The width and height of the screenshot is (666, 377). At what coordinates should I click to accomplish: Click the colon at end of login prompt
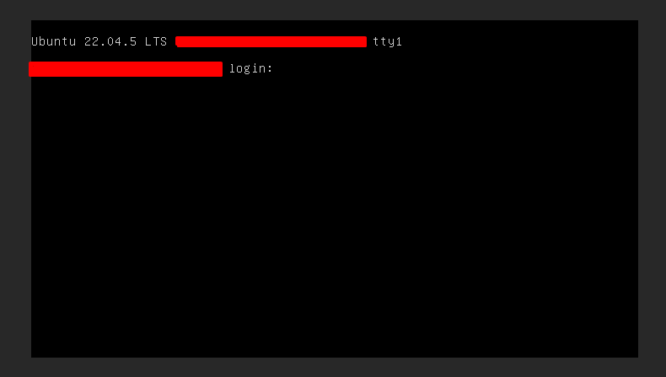[270, 69]
